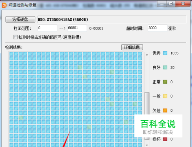Enable 检测时报告准确的扇区号 checkbox
The height and width of the screenshot is (147, 192).
coord(15,37)
